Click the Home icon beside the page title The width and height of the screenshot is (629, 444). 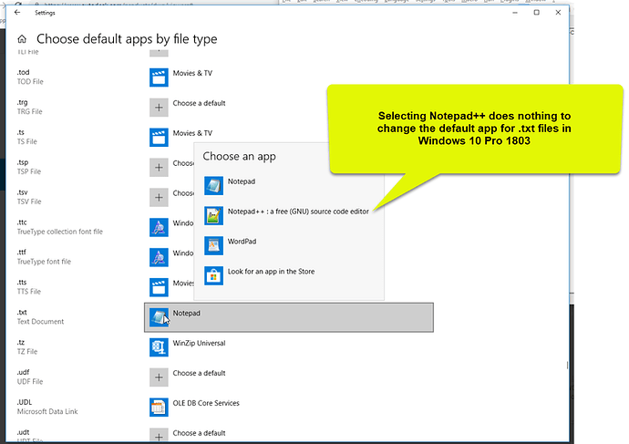pyautogui.click(x=22, y=39)
